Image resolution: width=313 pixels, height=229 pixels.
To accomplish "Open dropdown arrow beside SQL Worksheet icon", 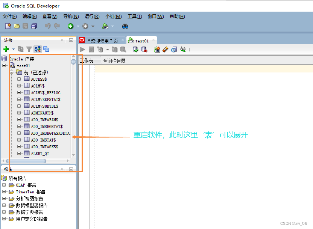I will point(112,26).
